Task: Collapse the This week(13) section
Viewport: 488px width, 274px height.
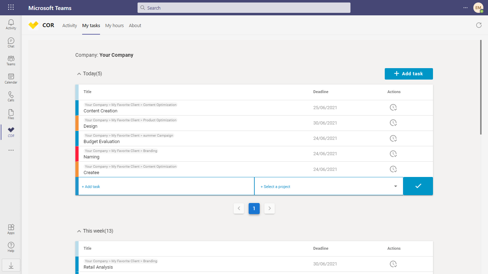Action: pos(79,231)
